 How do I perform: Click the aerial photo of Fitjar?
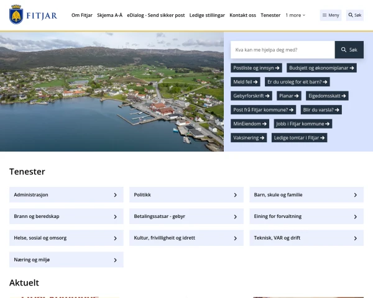tap(112, 91)
